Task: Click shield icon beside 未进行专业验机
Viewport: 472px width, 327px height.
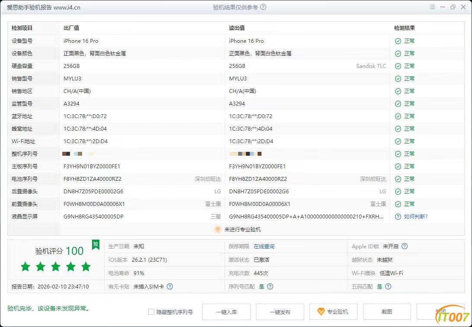Action: (x=218, y=229)
